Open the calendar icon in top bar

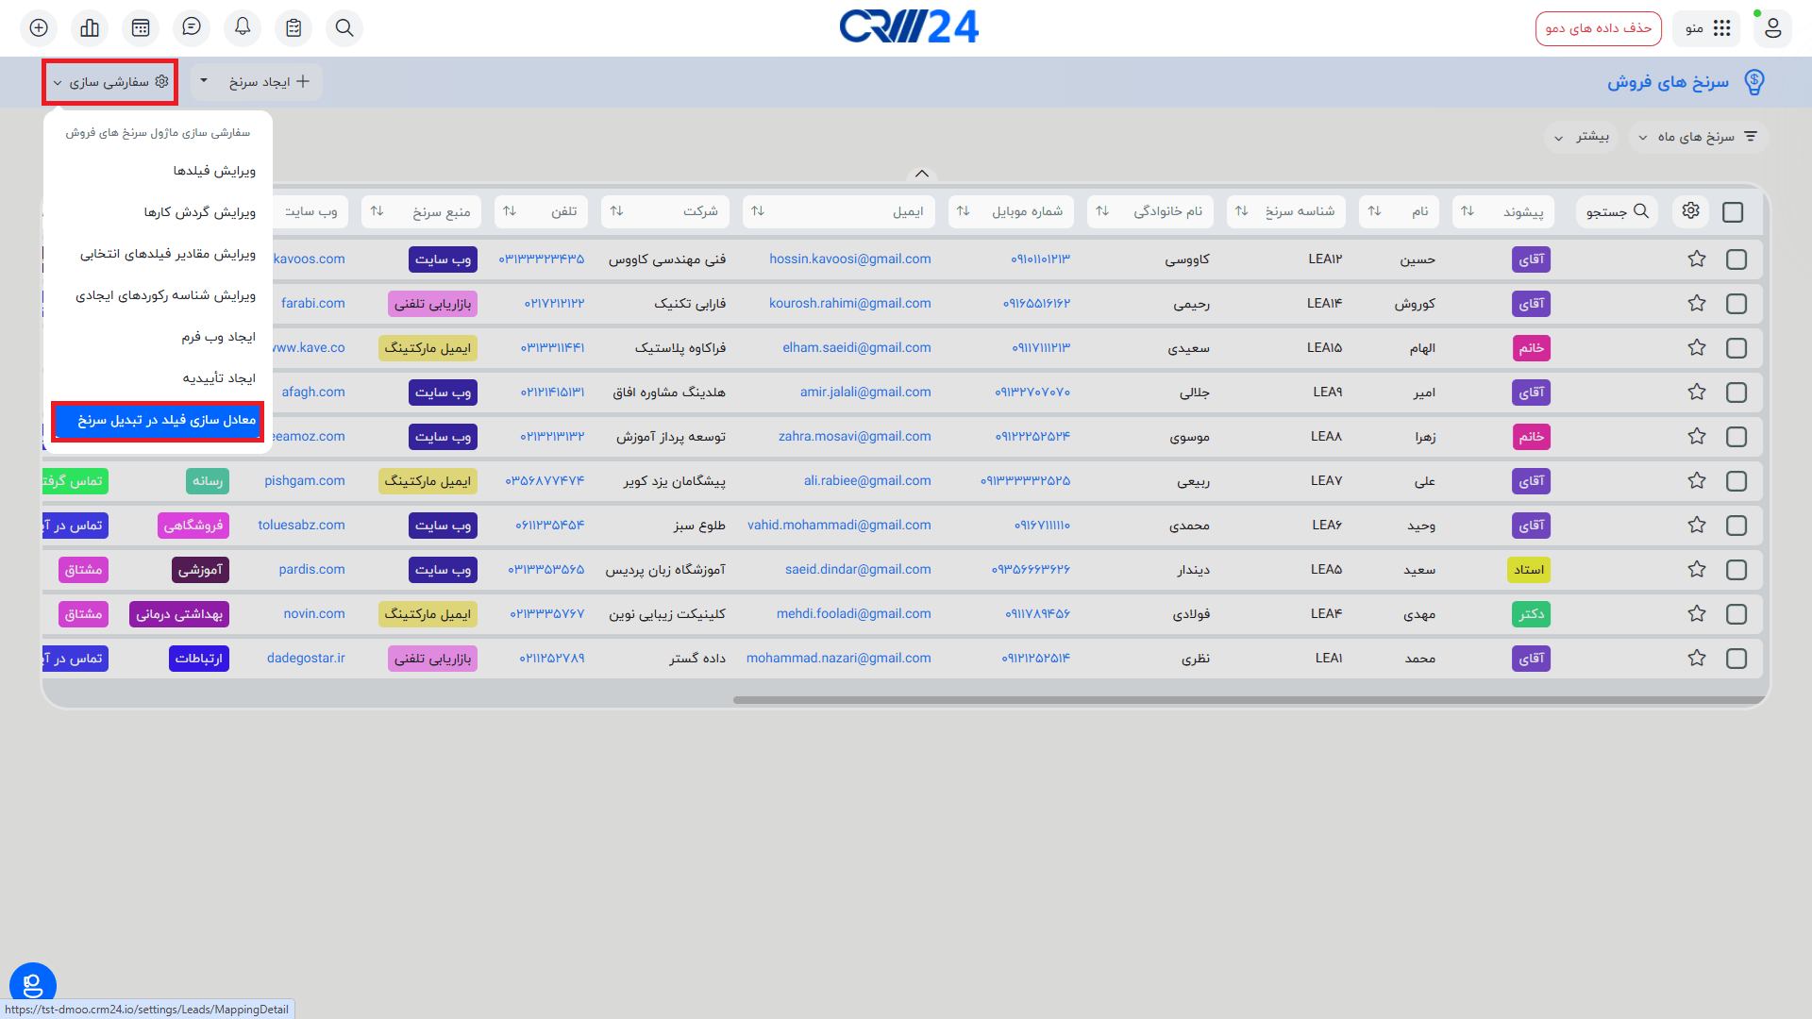pos(141,28)
